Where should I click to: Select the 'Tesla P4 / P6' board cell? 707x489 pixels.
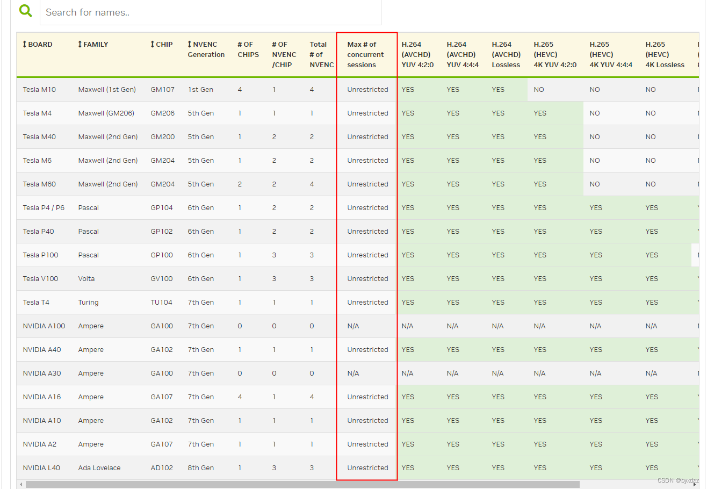point(44,208)
